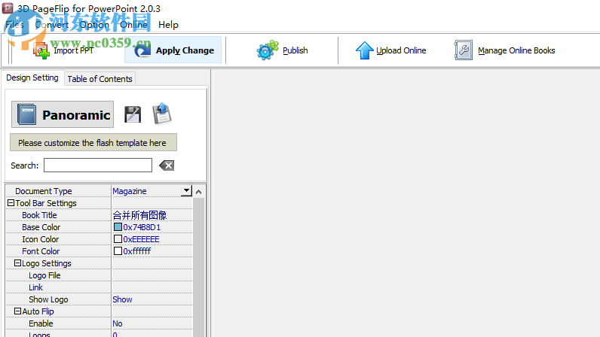Select the Link row
600x337 pixels.
[x=99, y=287]
